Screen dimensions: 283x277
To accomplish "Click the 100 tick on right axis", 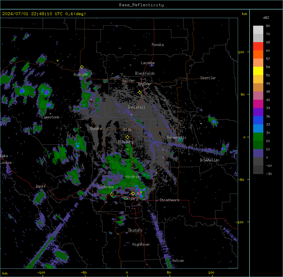I will click(241, 52).
